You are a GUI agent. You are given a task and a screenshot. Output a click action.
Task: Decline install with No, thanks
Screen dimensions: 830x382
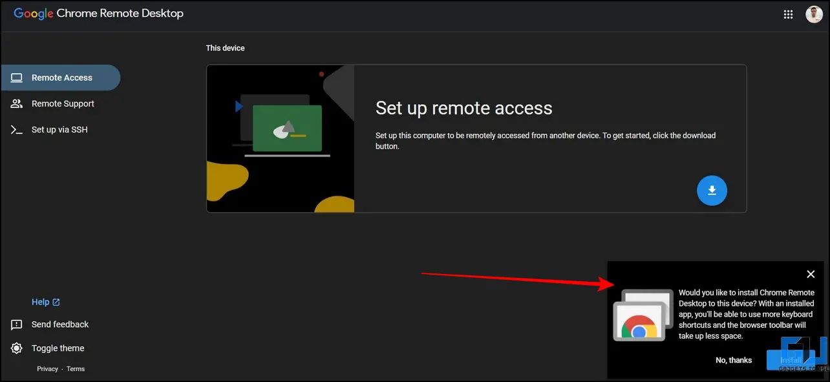[734, 360]
